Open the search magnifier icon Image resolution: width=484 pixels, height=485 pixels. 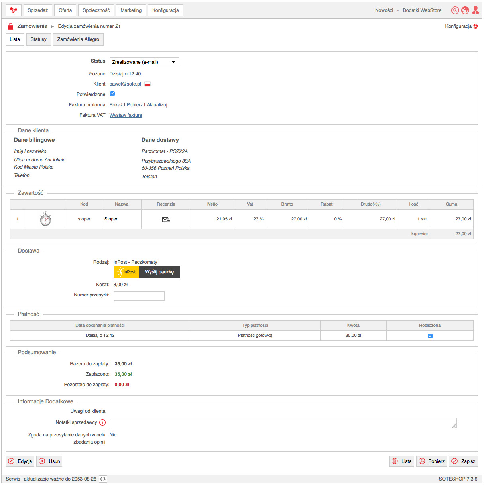(455, 10)
